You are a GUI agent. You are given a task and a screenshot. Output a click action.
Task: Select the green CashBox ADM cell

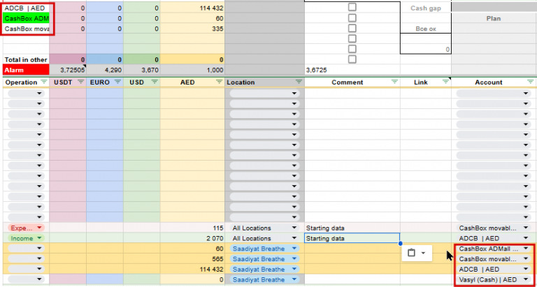(x=26, y=18)
